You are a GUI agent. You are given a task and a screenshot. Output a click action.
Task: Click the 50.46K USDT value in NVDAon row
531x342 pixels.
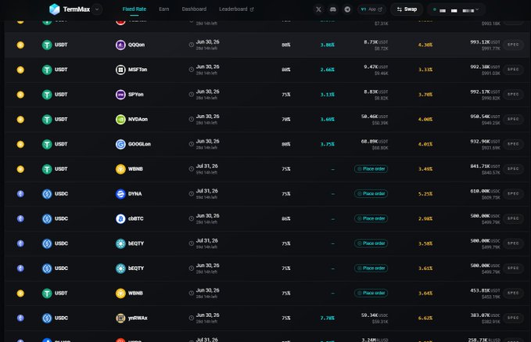[375, 117]
